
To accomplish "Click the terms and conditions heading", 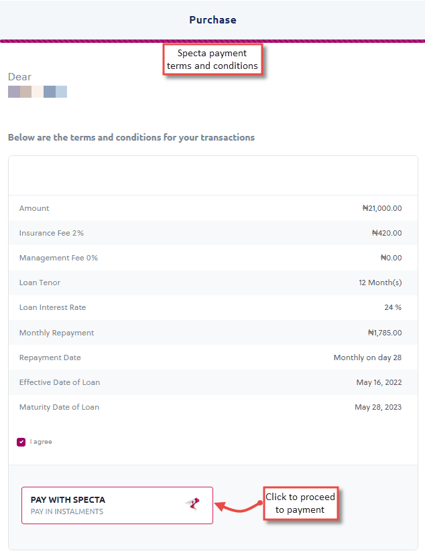I will click(x=131, y=137).
